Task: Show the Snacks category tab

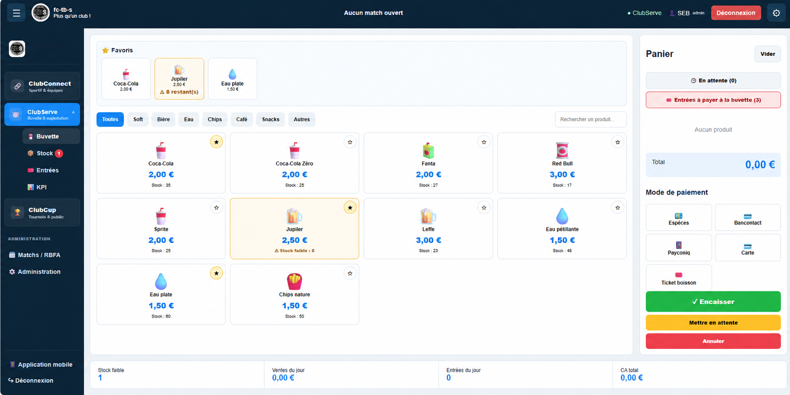Action: point(271,119)
